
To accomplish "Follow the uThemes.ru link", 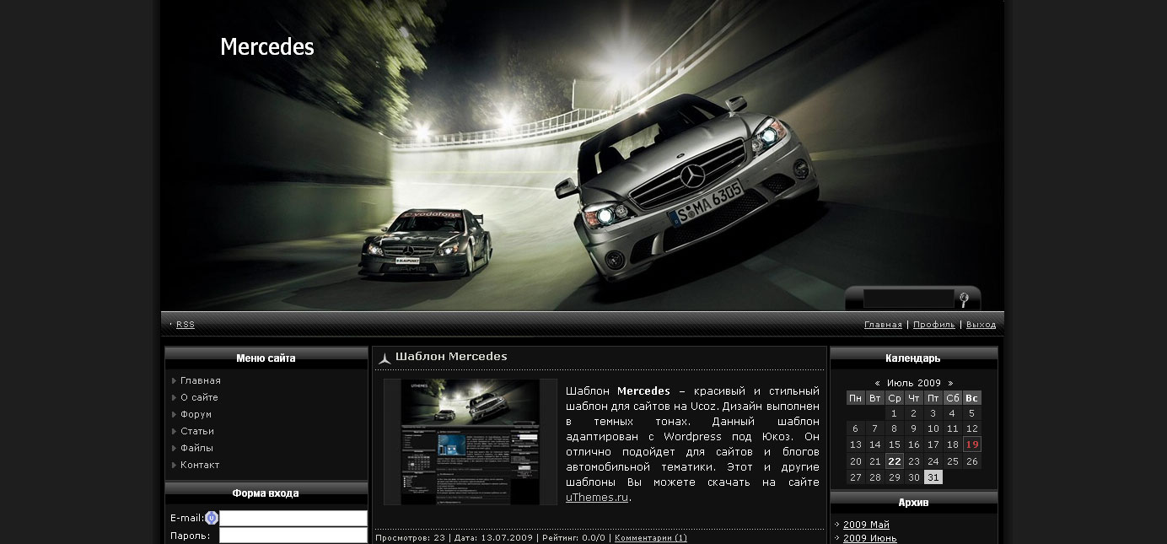I will pyautogui.click(x=597, y=498).
